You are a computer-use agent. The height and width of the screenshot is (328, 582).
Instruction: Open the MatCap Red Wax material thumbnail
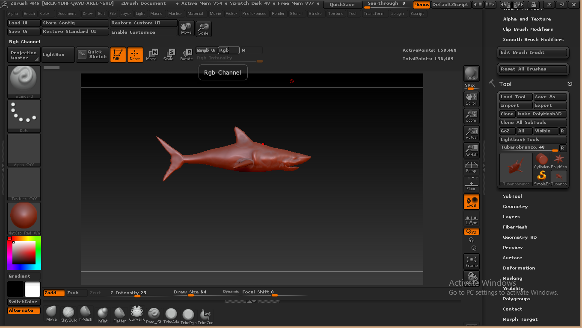pyautogui.click(x=24, y=219)
